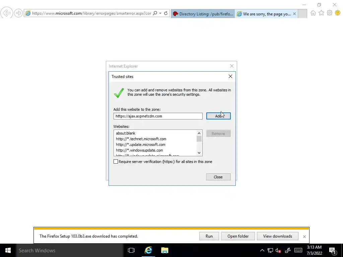The width and height of the screenshot is (343, 257).
Task: Click the Search Windows box
Action: tap(70, 250)
